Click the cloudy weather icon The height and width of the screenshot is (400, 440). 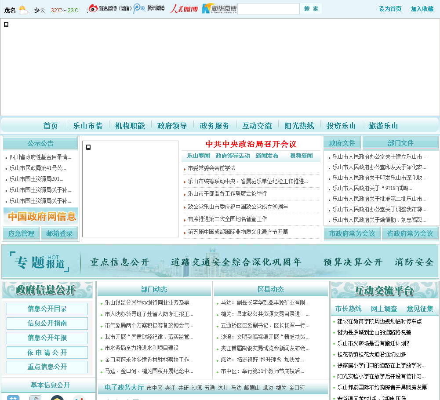point(24,10)
